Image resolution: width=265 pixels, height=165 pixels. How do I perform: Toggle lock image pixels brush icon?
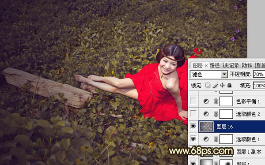215,85
